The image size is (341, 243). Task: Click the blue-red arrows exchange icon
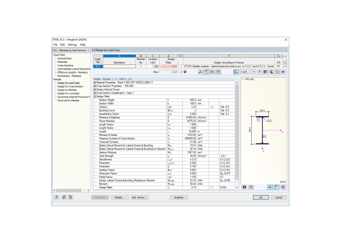265,72
